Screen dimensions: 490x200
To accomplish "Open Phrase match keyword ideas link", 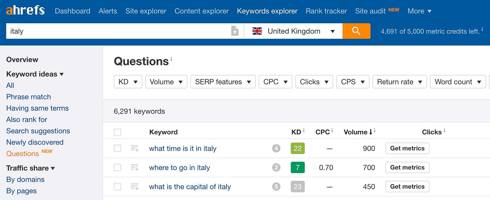I will pyautogui.click(x=28, y=97).
